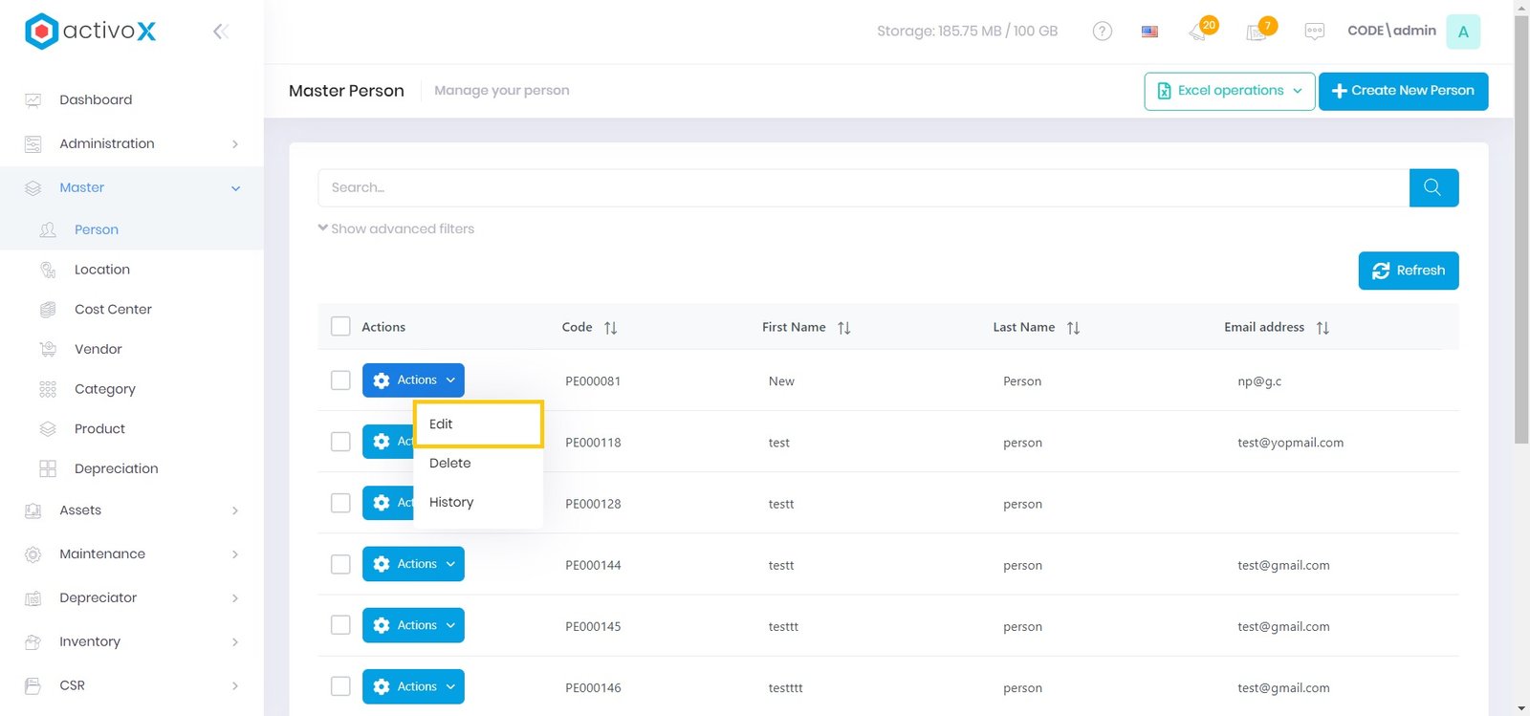Screen dimensions: 1530x716
Task: Collapse the sidebar with double-chevron icon
Action: [x=221, y=32]
